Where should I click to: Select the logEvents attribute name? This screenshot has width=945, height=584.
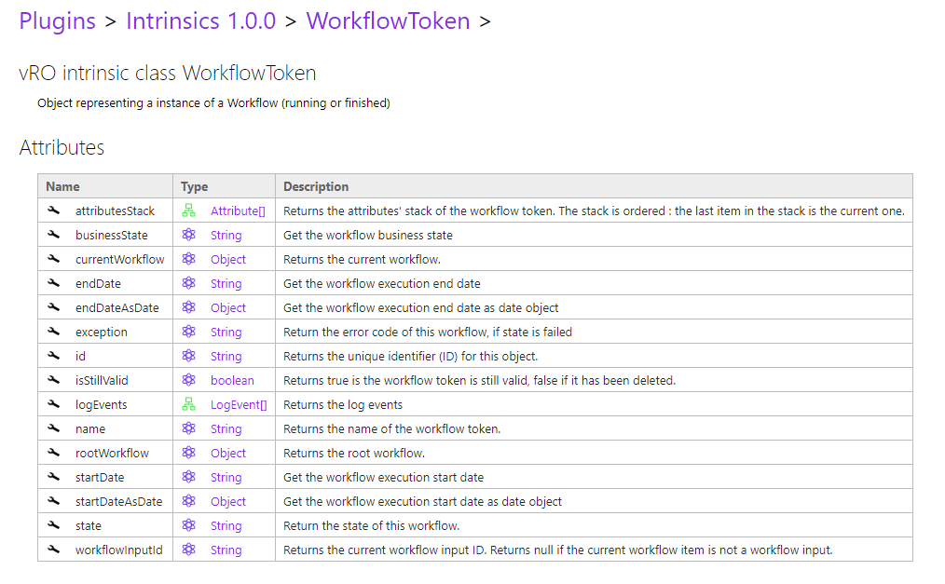[102, 404]
